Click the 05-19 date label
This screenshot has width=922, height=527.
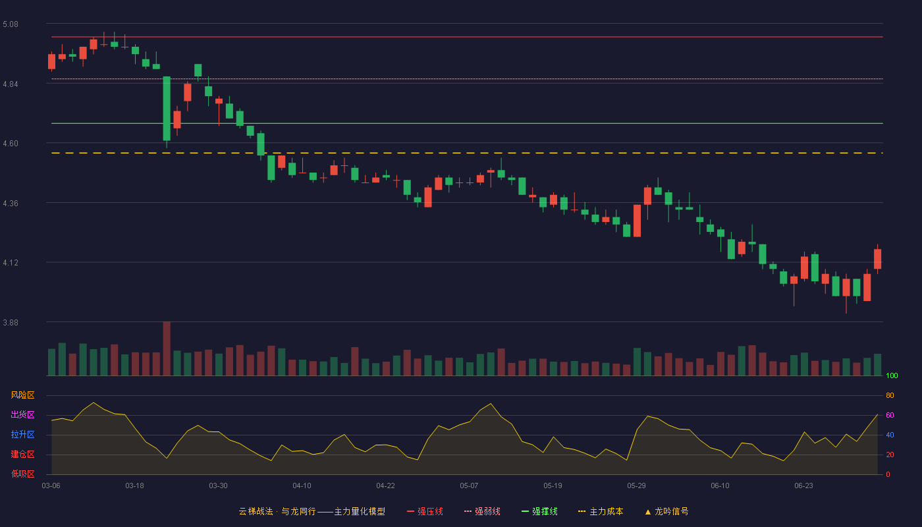[553, 485]
